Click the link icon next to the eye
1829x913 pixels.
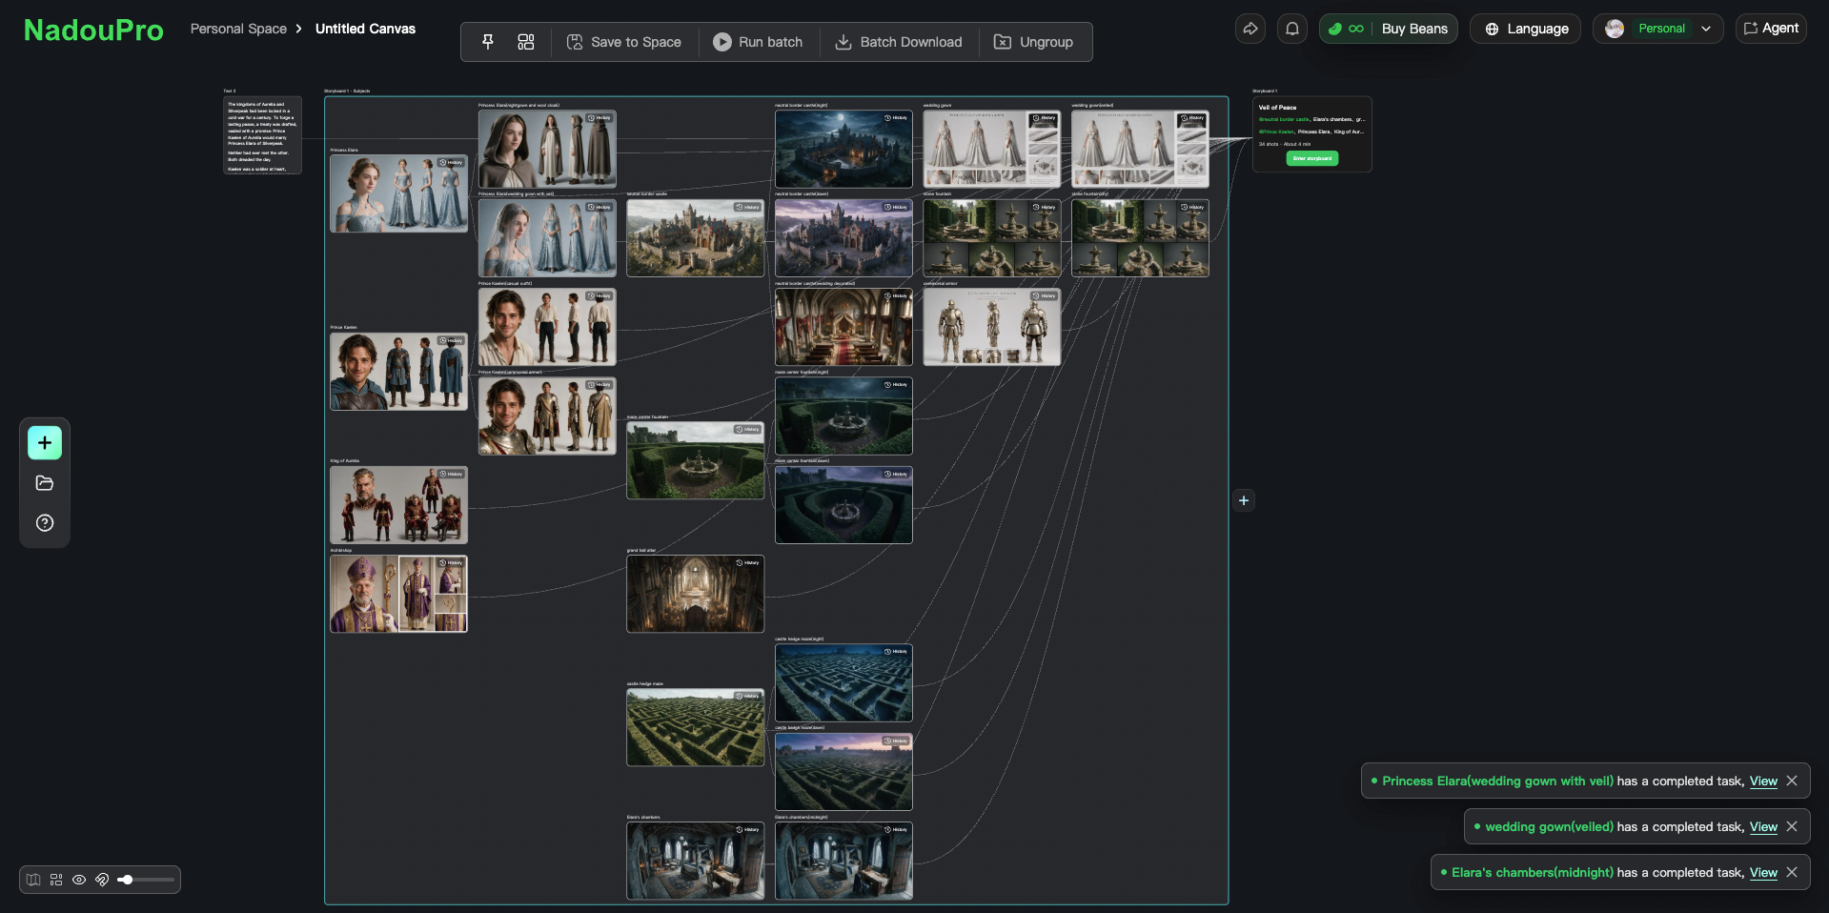point(102,880)
